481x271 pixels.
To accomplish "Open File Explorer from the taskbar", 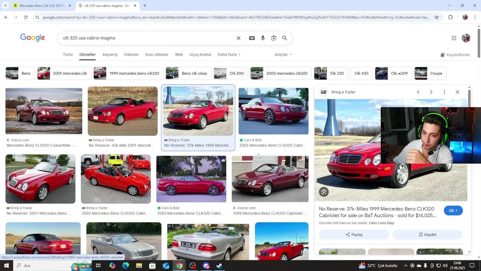I will tap(139, 266).
